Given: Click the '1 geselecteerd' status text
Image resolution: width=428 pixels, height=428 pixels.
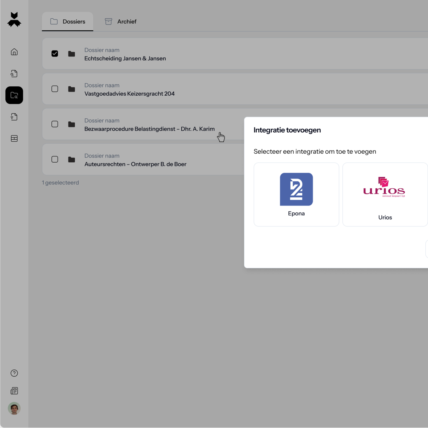Looking at the screenshot, I should click(x=60, y=182).
